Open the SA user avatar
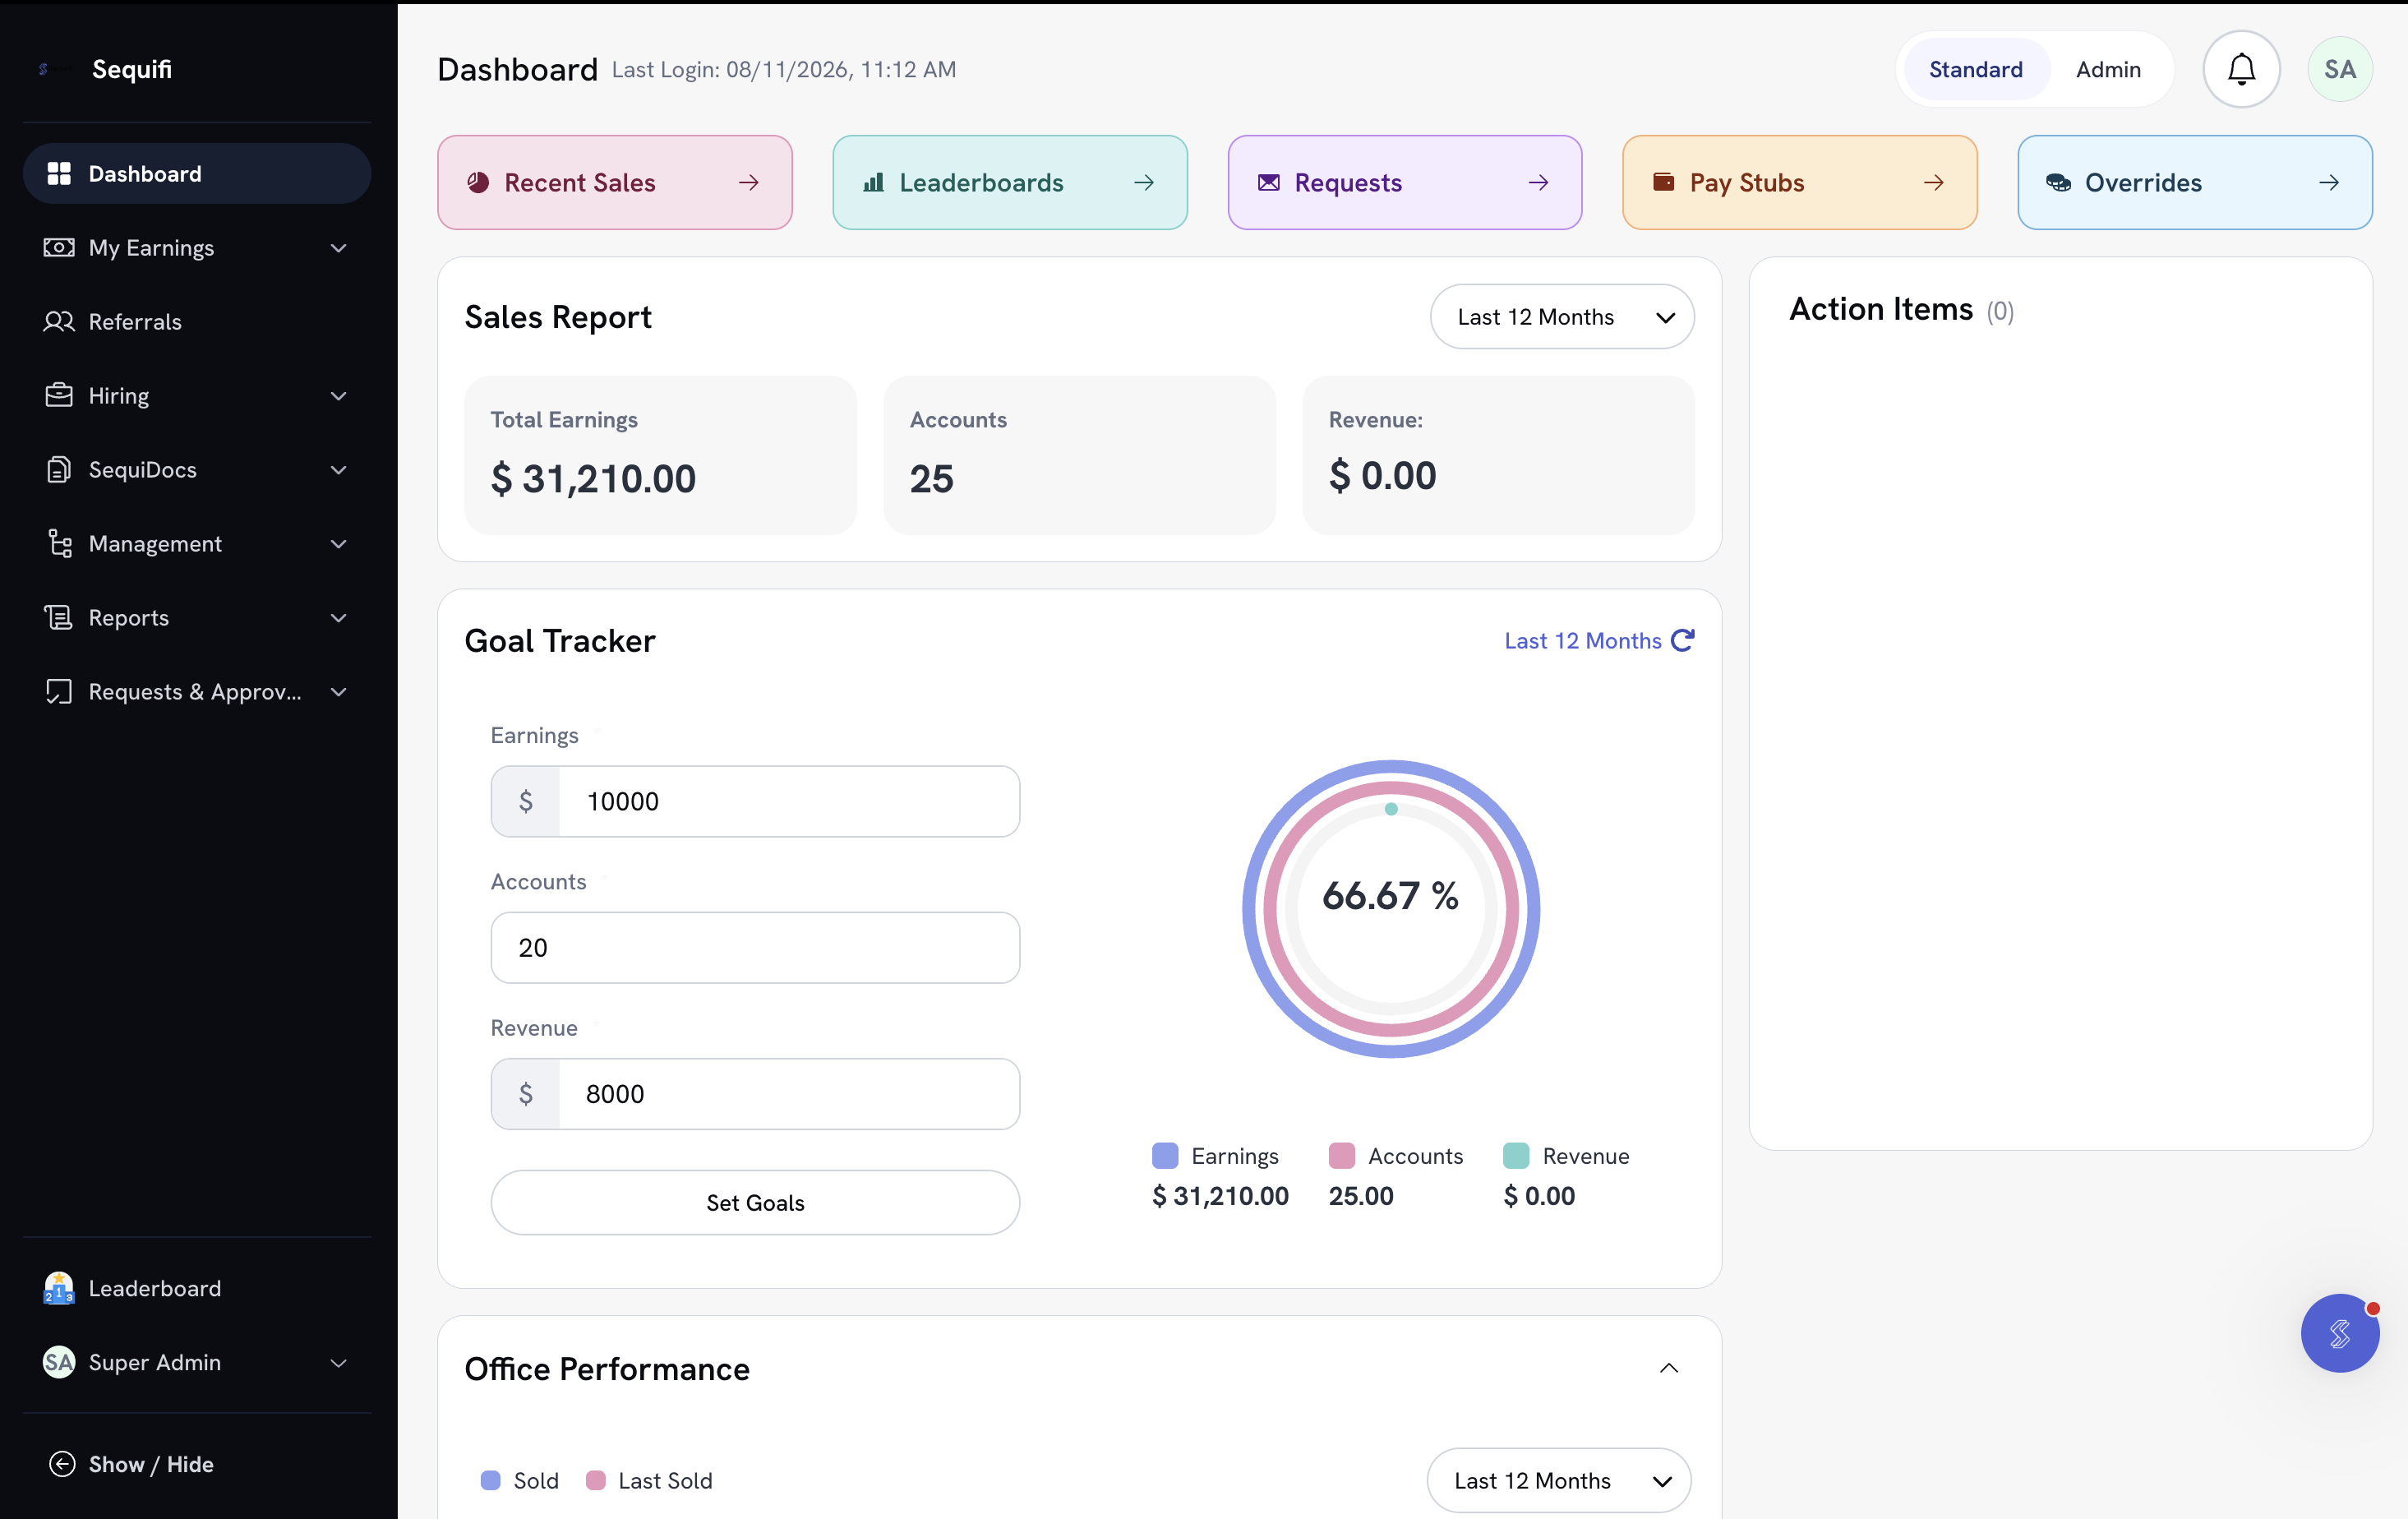Screen dimensions: 2408x1519 pyautogui.click(x=2339, y=69)
